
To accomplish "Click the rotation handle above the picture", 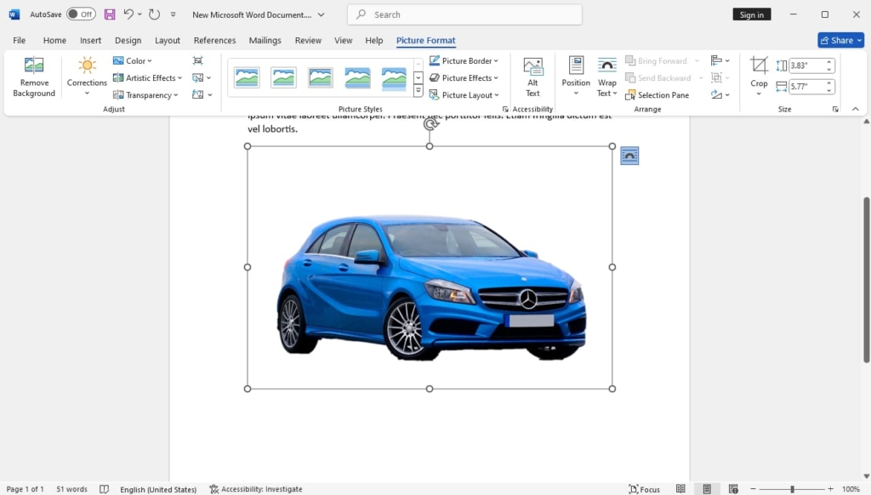I will coord(430,124).
